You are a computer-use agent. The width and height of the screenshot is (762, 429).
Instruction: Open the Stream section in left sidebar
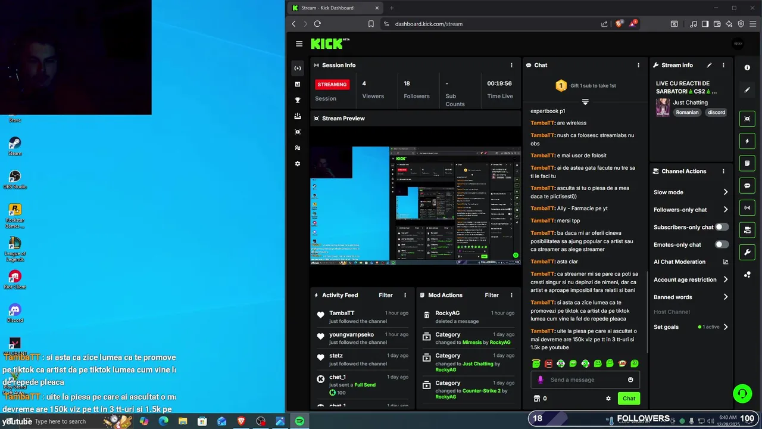tap(298, 68)
